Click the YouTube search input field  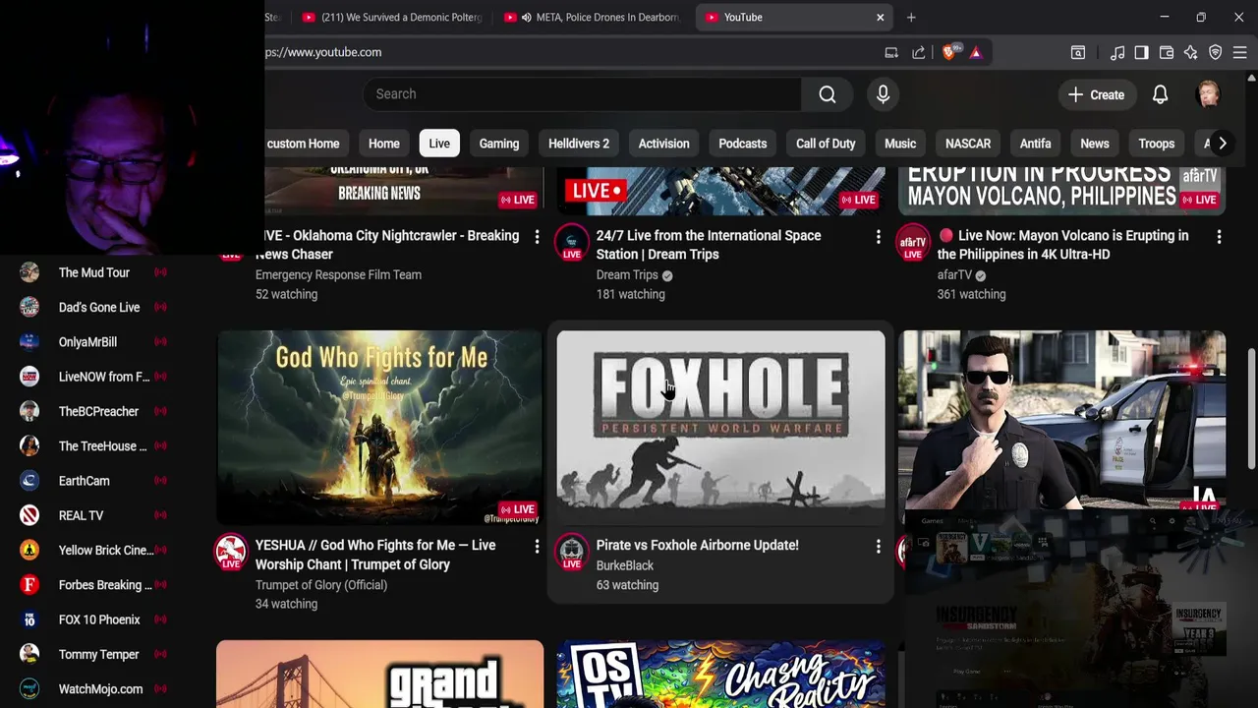point(582,94)
